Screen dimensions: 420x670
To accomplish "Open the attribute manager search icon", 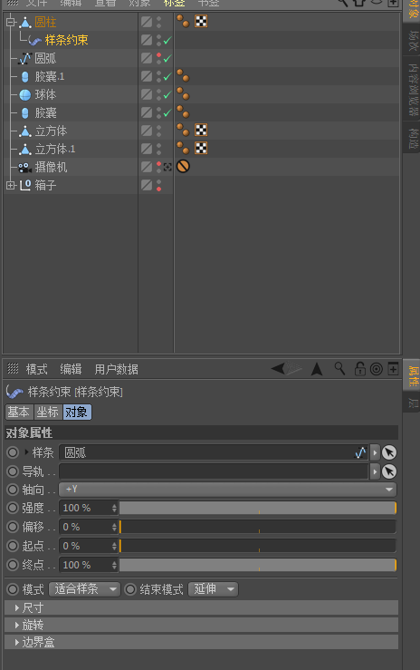I will (x=339, y=368).
